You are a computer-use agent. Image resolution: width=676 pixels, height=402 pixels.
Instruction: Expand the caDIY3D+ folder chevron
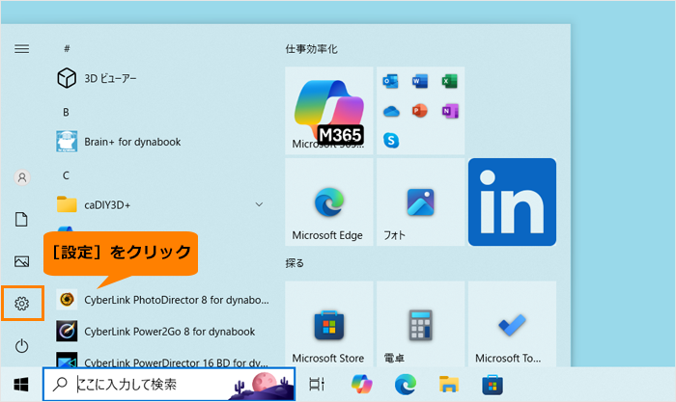[259, 204]
